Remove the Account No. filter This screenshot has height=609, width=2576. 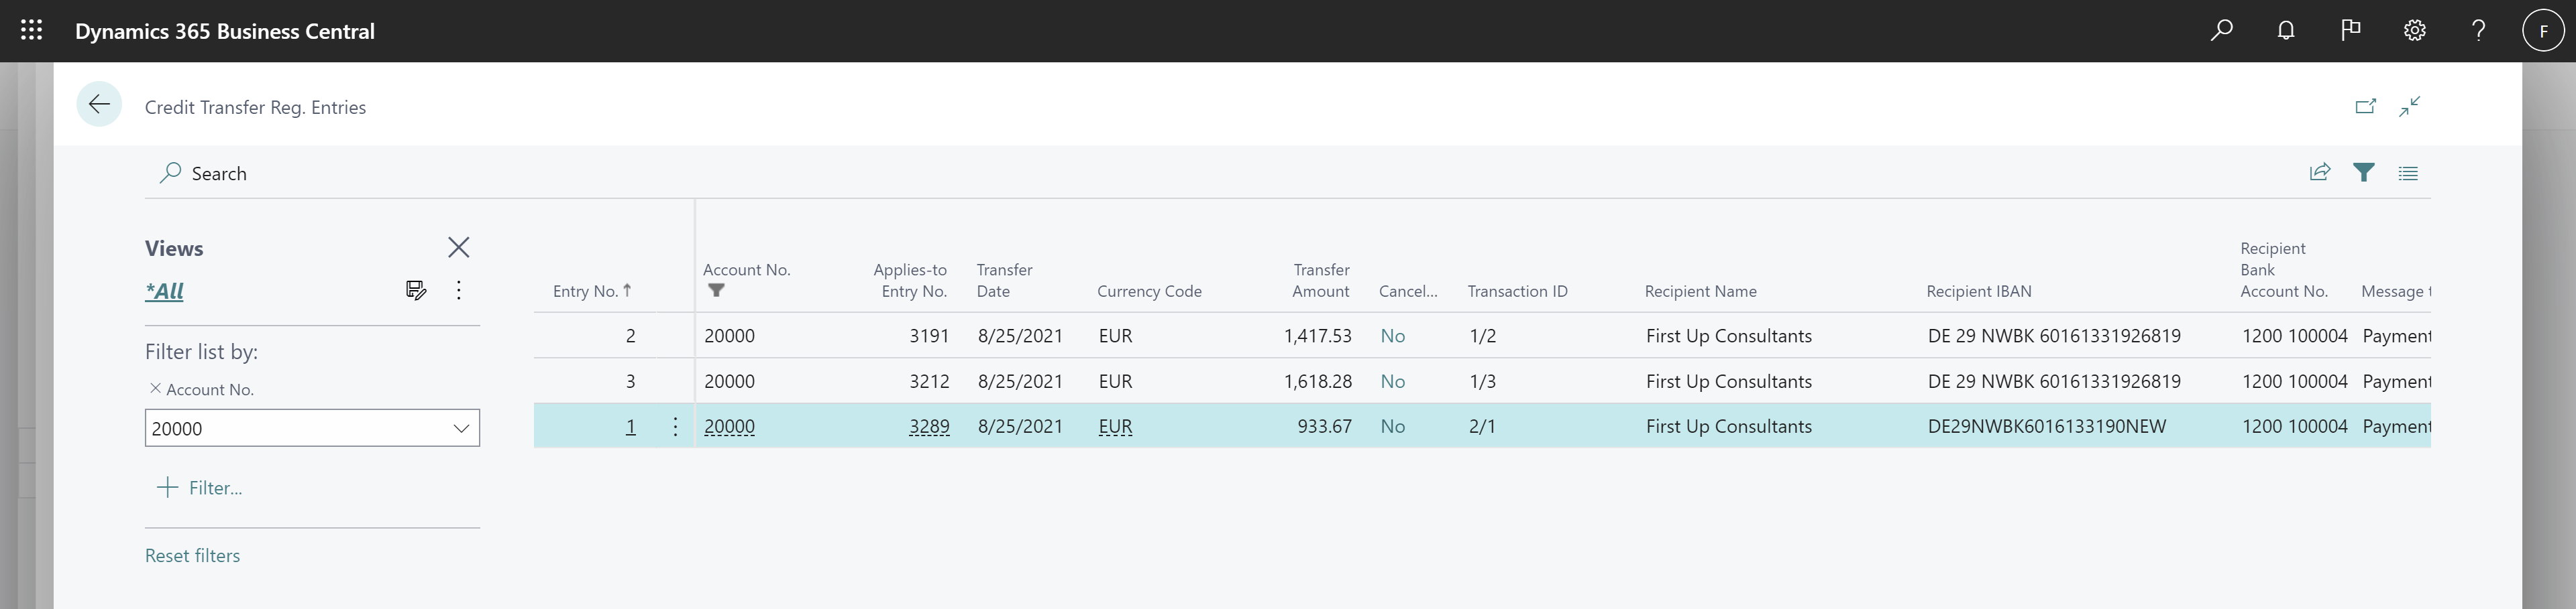(x=155, y=389)
